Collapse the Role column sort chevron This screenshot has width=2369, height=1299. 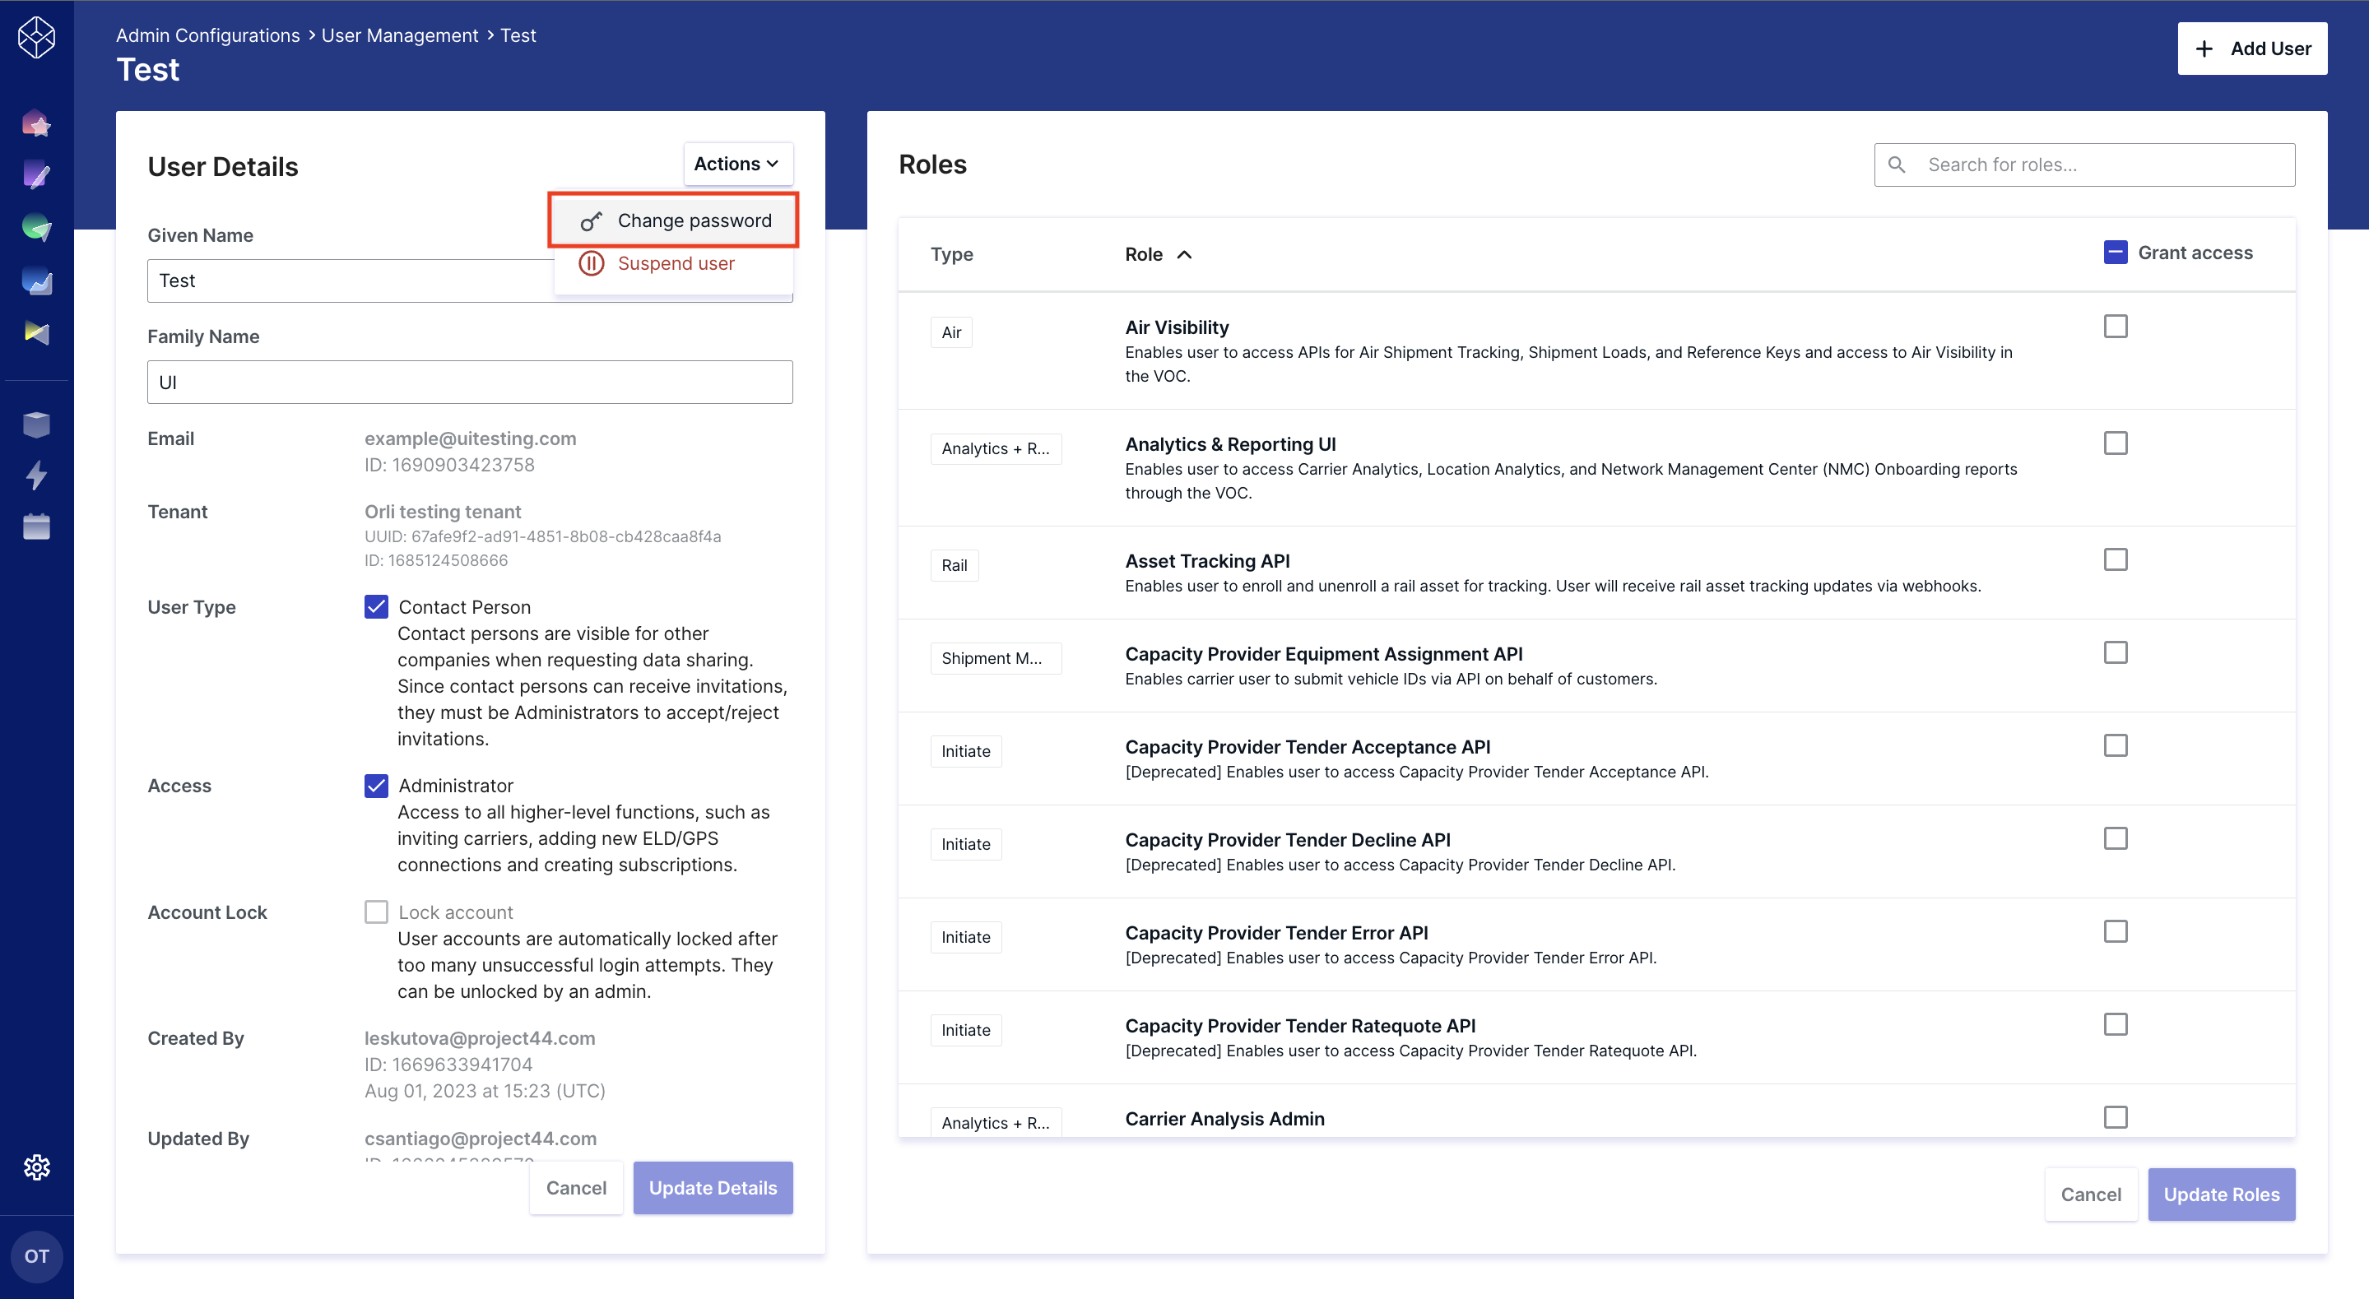click(1185, 253)
